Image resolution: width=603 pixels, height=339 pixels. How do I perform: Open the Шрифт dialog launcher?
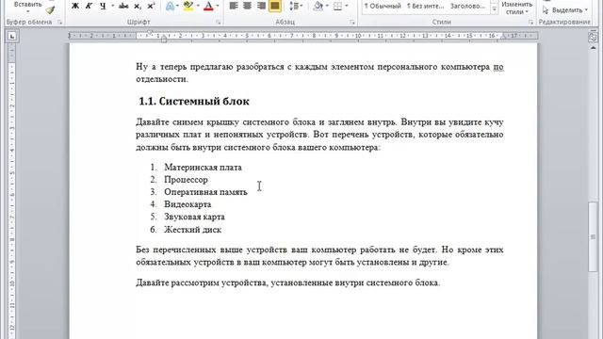(x=218, y=23)
